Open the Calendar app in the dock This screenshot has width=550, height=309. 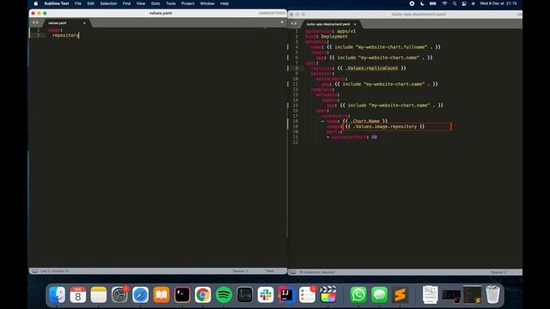click(78, 294)
